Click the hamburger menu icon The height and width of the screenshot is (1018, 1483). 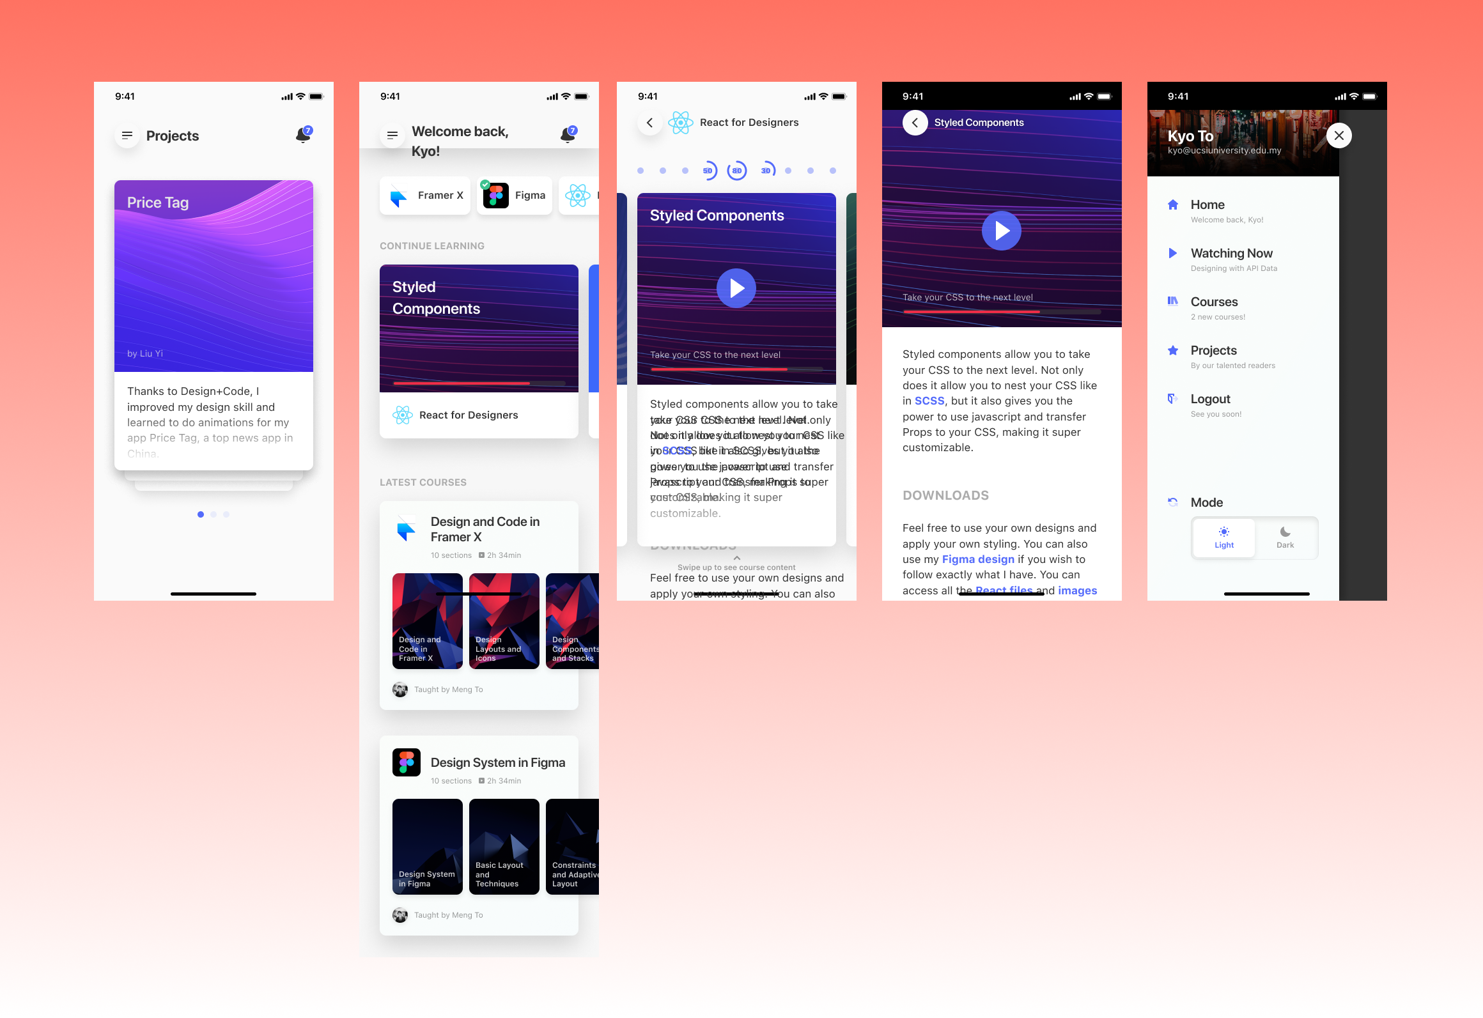(x=127, y=134)
